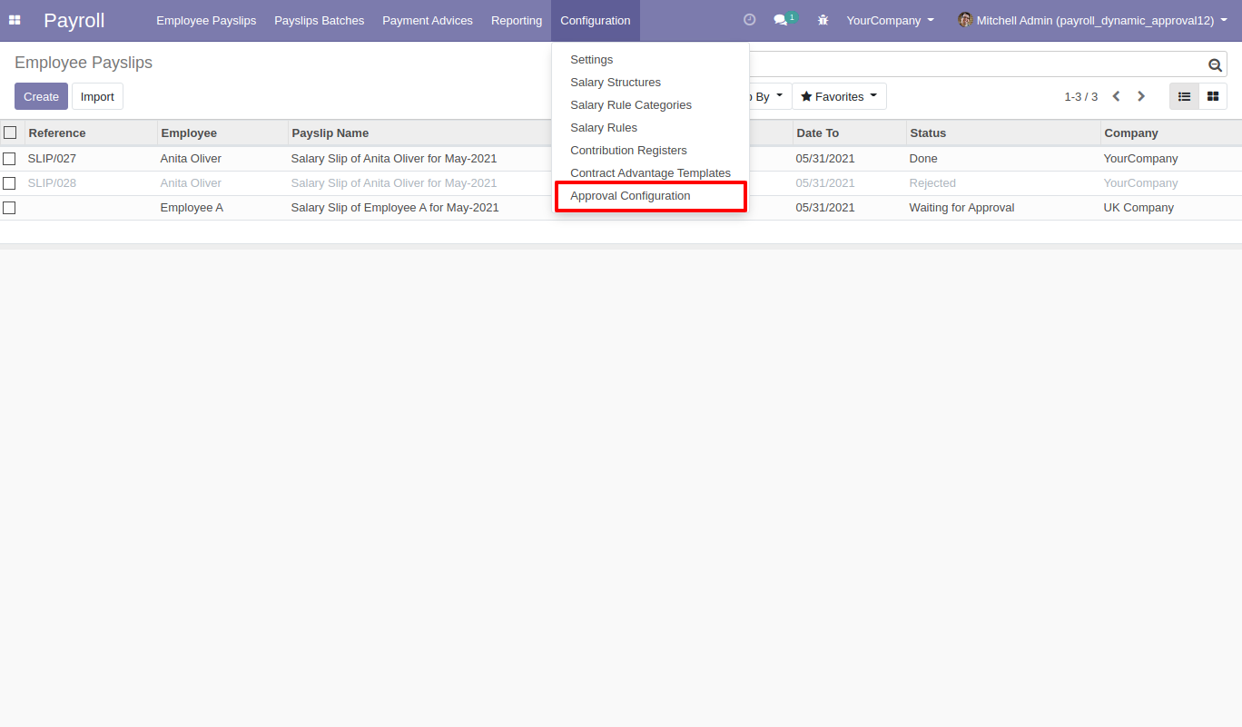Image resolution: width=1242 pixels, height=727 pixels.
Task: Click the Payroll app title
Action: [74, 20]
